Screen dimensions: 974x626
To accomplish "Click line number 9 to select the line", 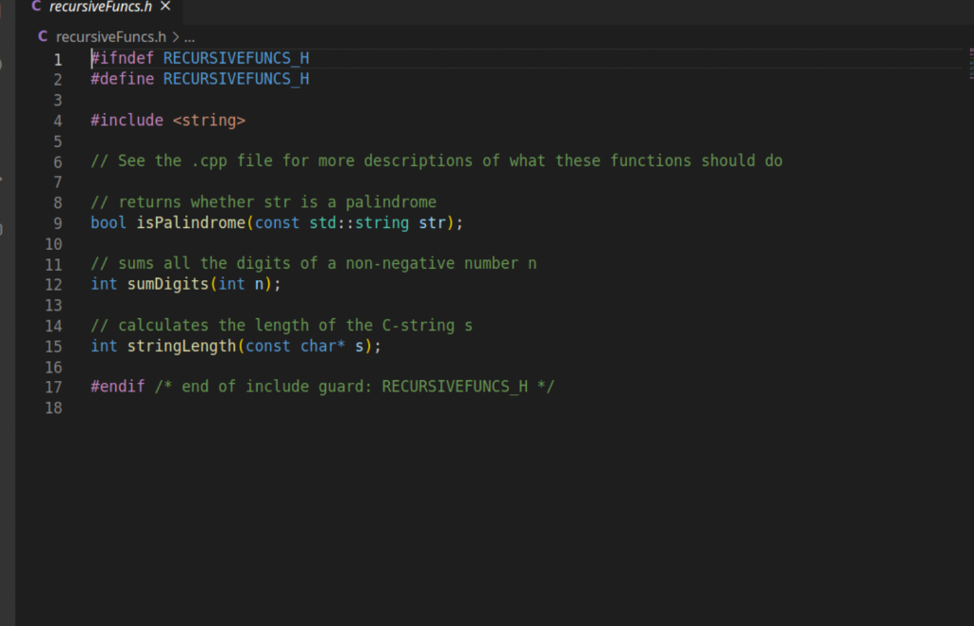I will [57, 222].
